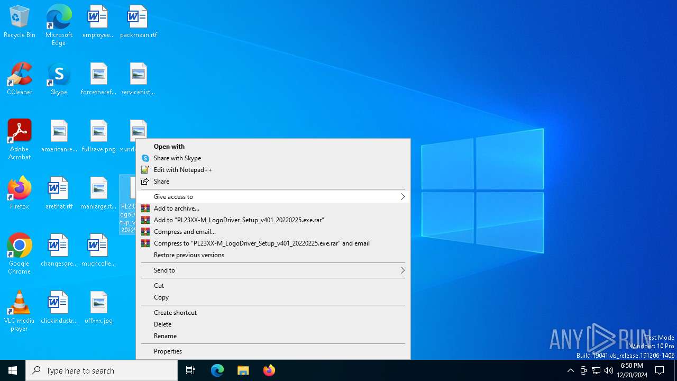Screen dimensions: 677x381
Task: Select the Skype desktop shortcut
Action: tap(59, 79)
